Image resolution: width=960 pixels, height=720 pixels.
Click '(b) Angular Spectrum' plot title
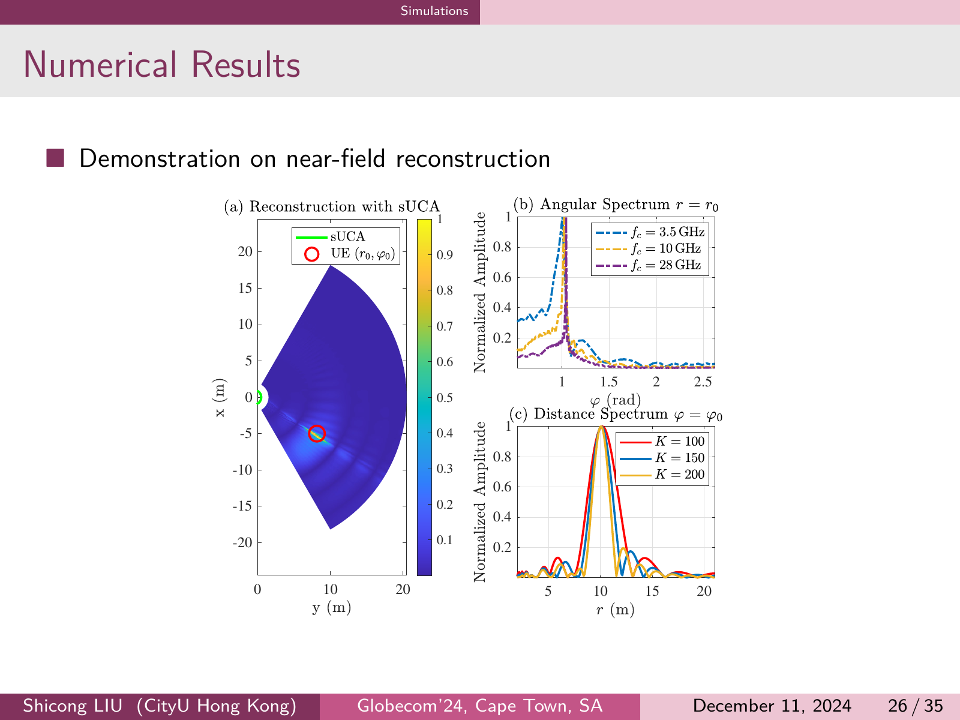coord(616,205)
